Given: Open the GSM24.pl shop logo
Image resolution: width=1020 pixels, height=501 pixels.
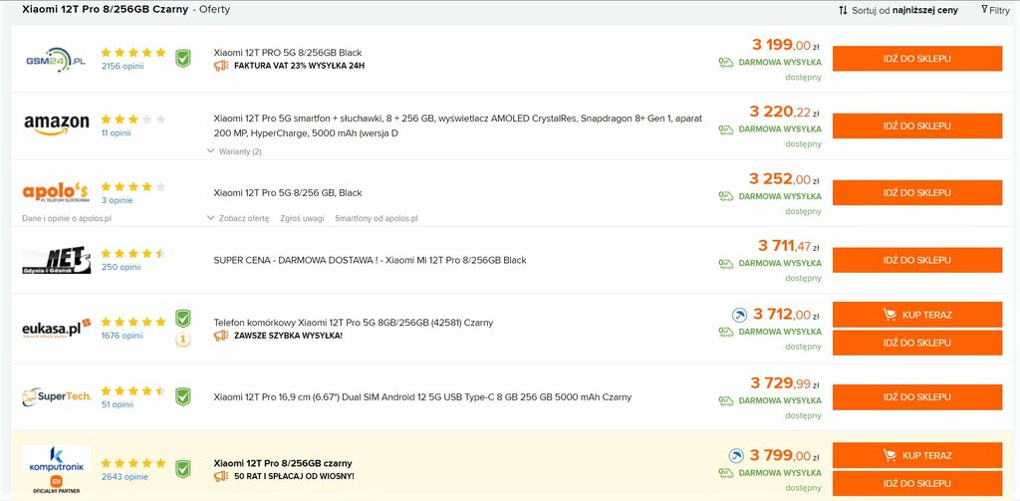Looking at the screenshot, I should click(x=56, y=59).
